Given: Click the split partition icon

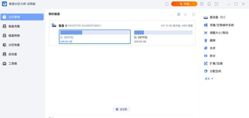Looking at the screenshot, I should click(x=206, y=56).
